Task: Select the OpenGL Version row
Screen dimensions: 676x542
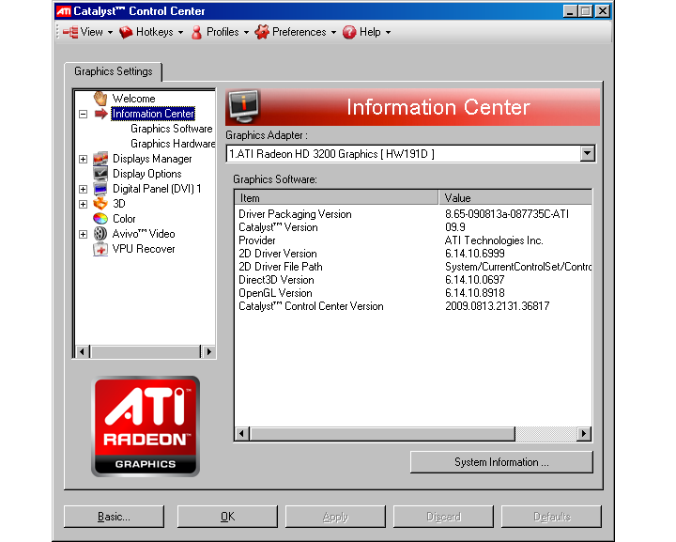Action: pyautogui.click(x=413, y=293)
